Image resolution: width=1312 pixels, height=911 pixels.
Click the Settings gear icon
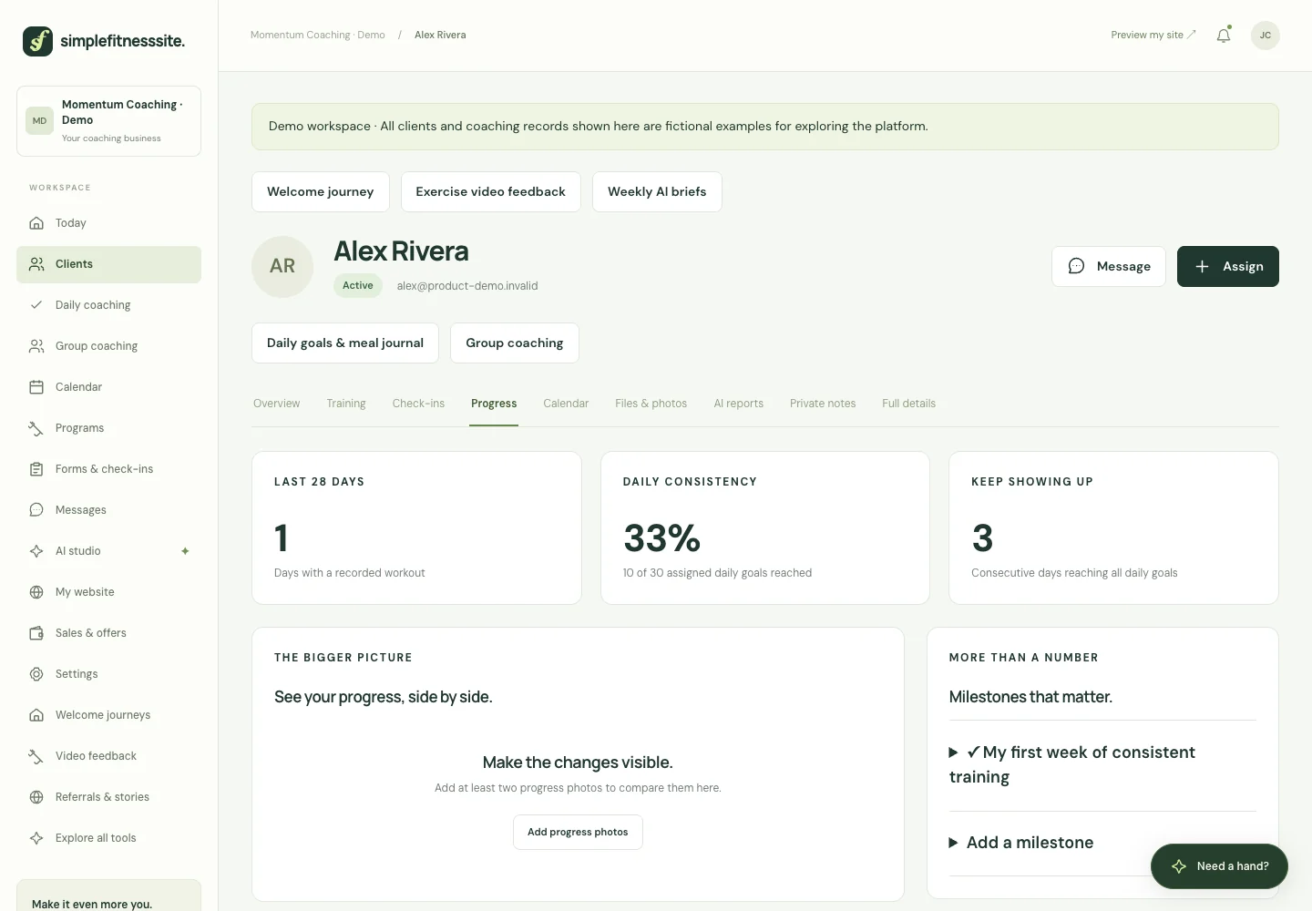point(36,674)
